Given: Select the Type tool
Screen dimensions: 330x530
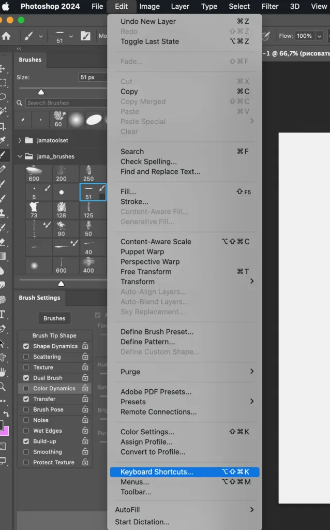Looking at the screenshot, I should 3,314.
